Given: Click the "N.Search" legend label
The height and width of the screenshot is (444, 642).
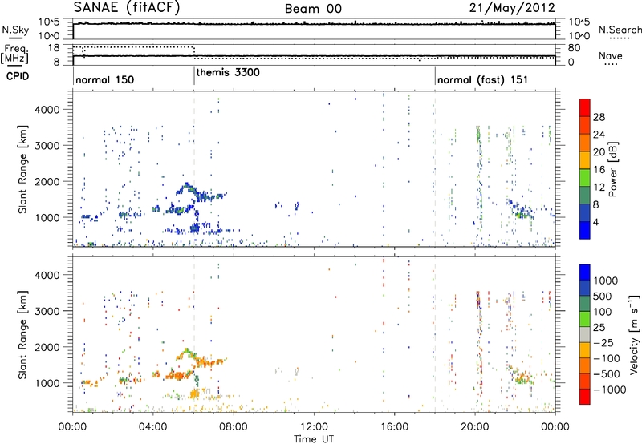Looking at the screenshot, I should (x=620, y=30).
